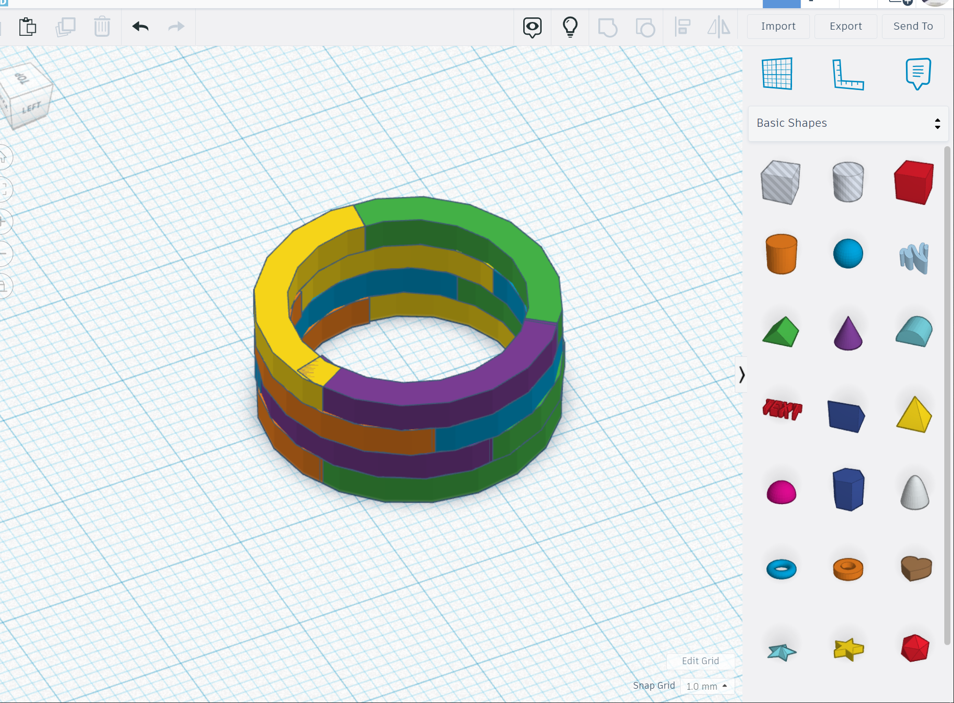The image size is (954, 703).
Task: Click the Align tool icon
Action: [x=683, y=27]
